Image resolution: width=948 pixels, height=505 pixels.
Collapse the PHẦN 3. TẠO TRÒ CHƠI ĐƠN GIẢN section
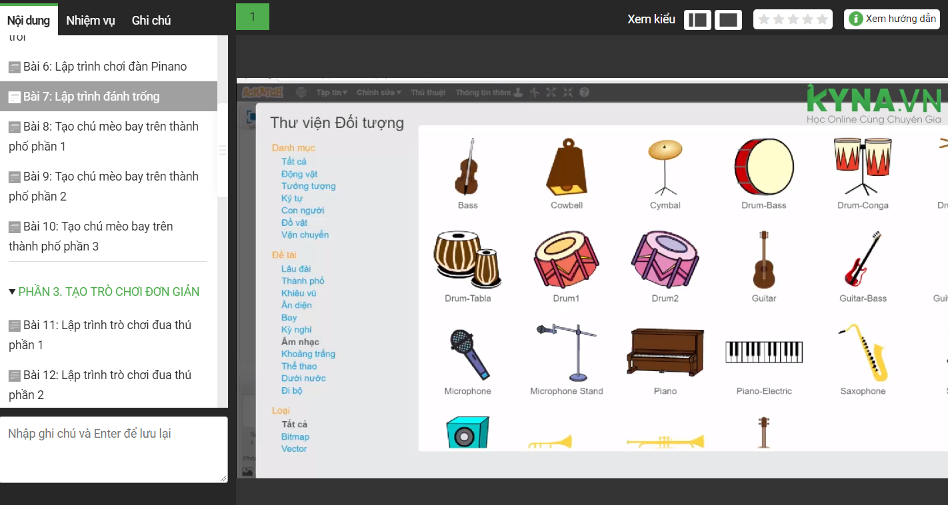tap(12, 292)
